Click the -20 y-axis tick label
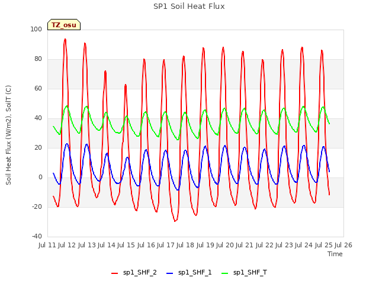379x284 pixels. click(x=37, y=206)
